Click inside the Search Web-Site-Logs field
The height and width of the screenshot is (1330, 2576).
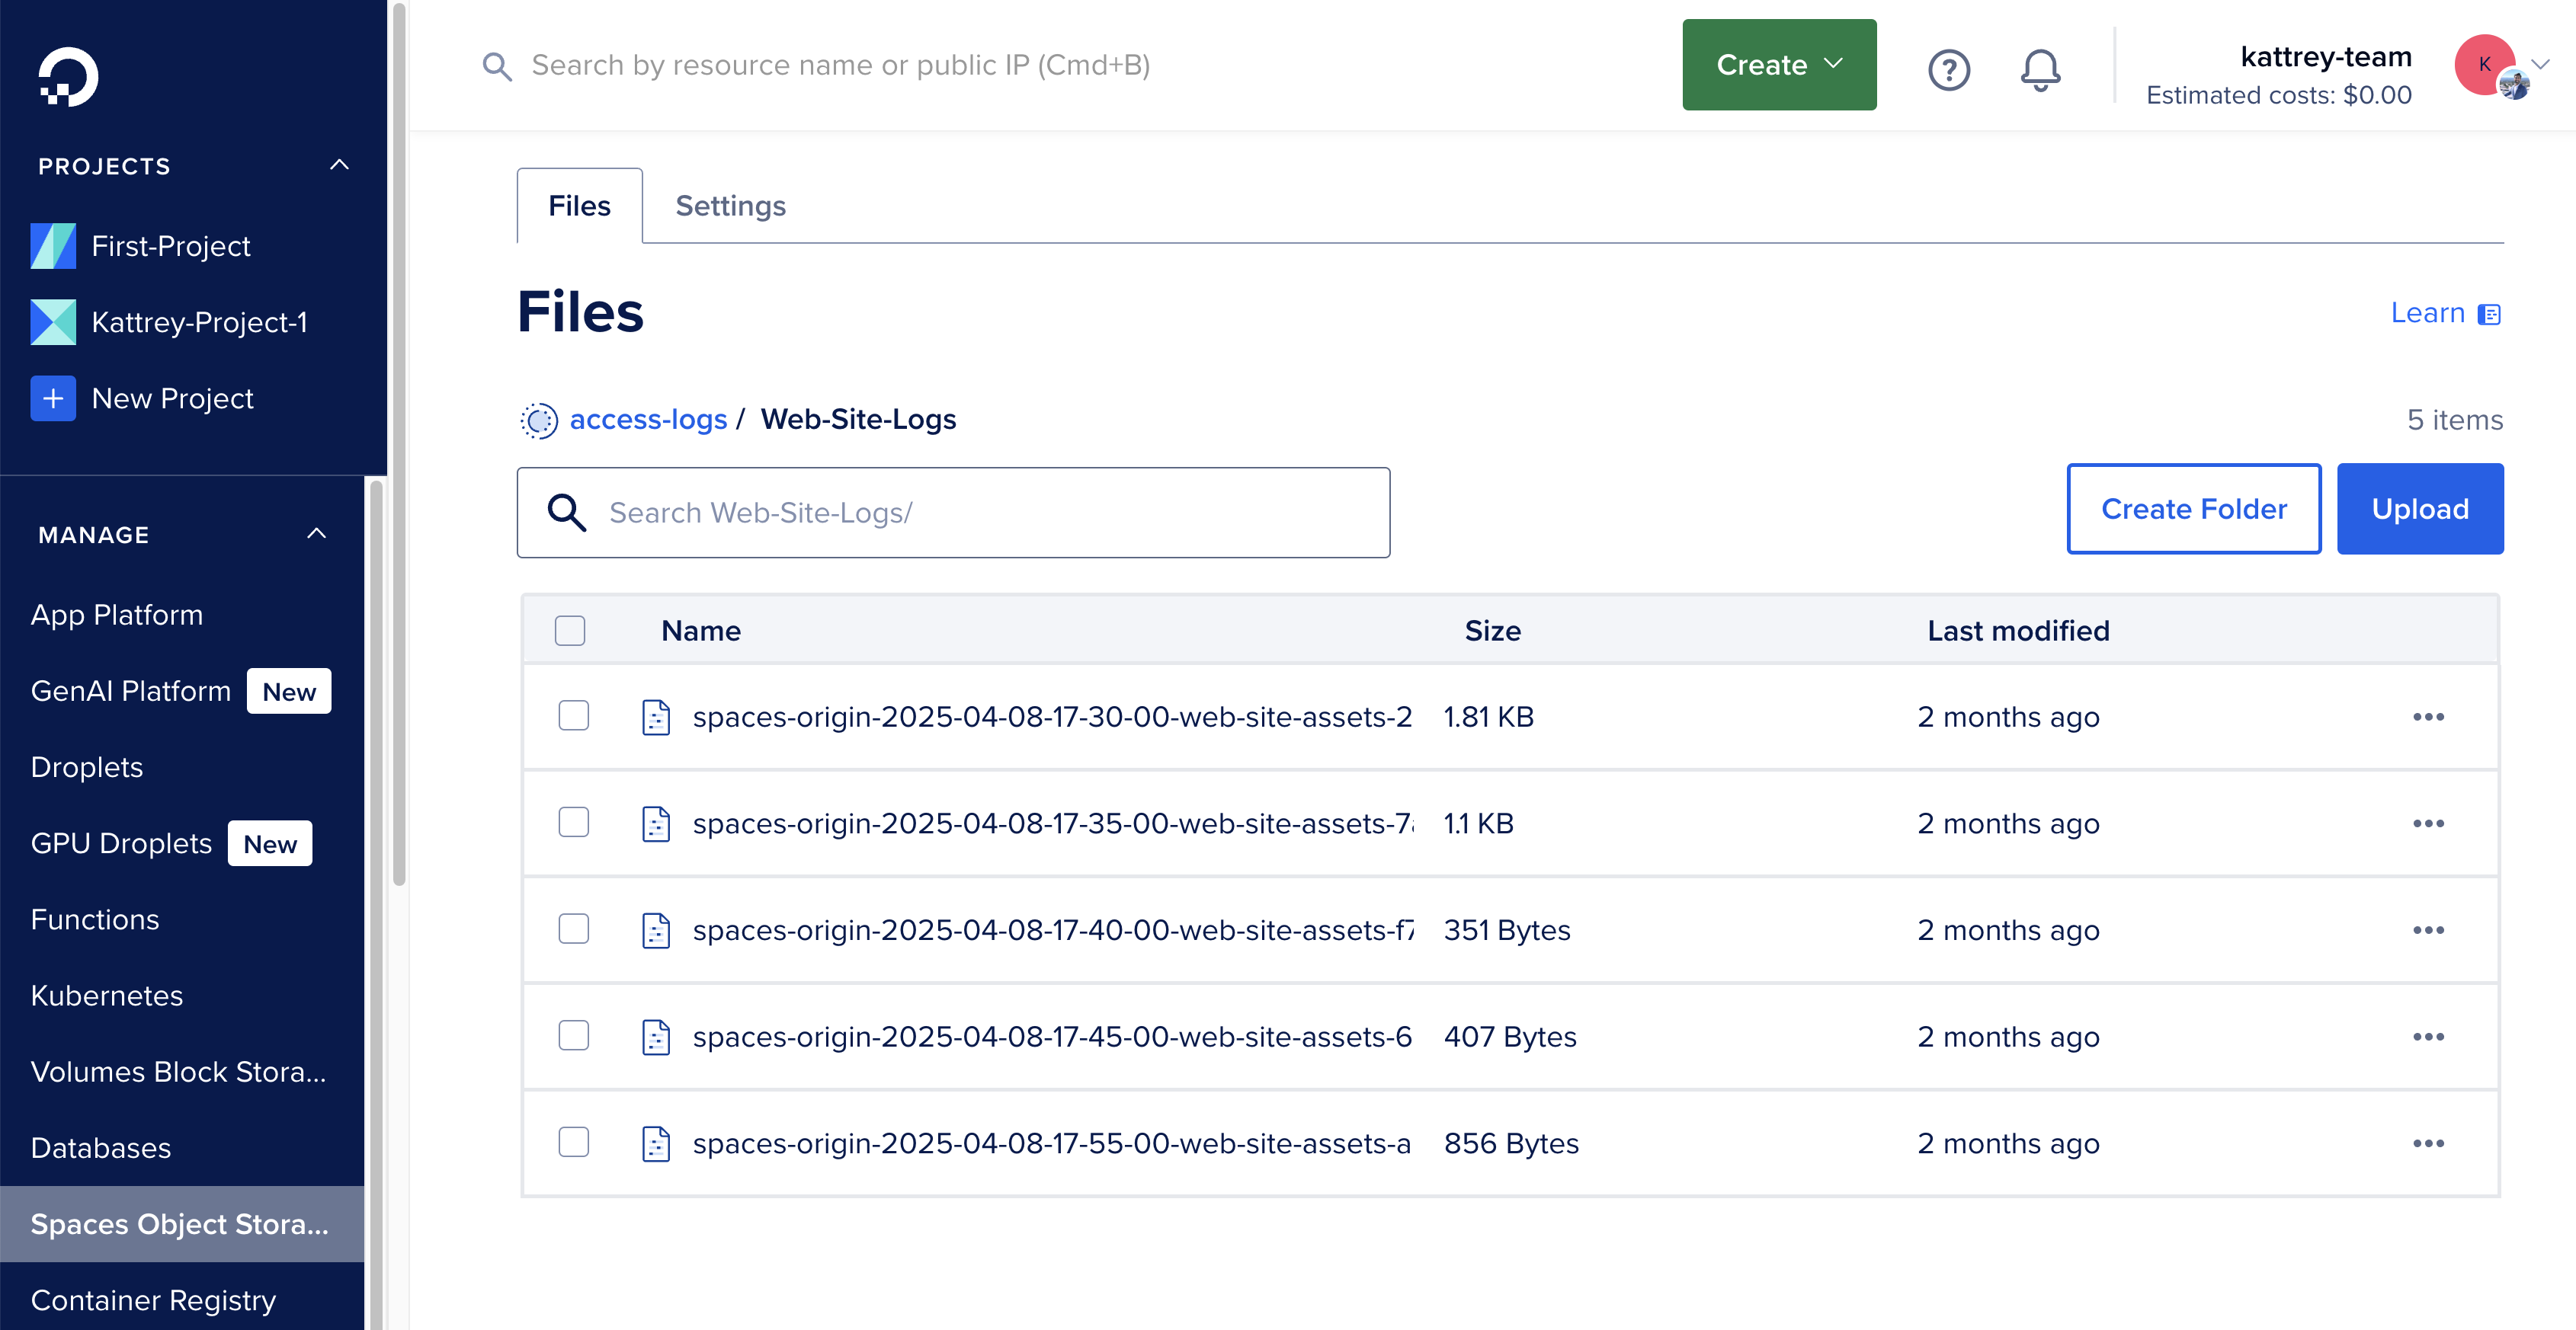pos(952,512)
